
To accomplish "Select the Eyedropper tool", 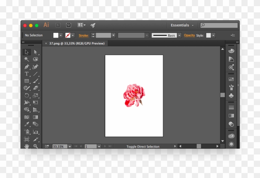I will pos(27,124).
